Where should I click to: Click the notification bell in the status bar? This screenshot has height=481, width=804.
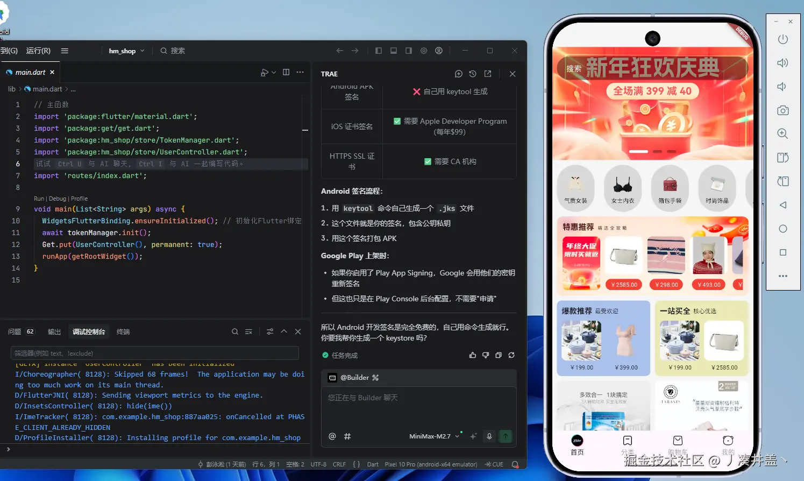[515, 464]
